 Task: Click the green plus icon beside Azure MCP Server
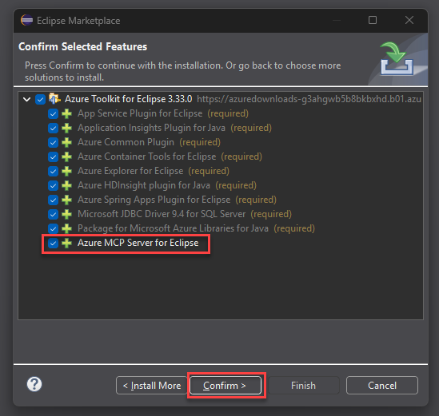66,243
